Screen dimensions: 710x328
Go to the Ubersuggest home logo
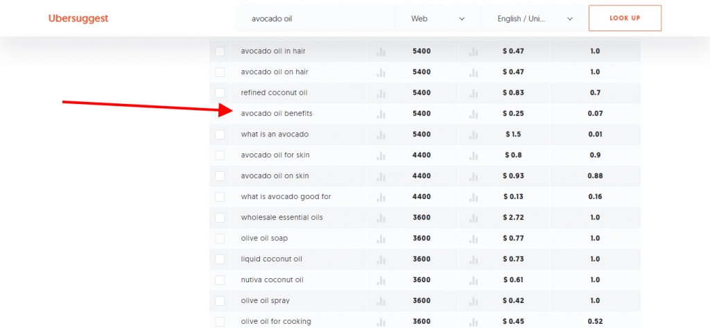78,19
